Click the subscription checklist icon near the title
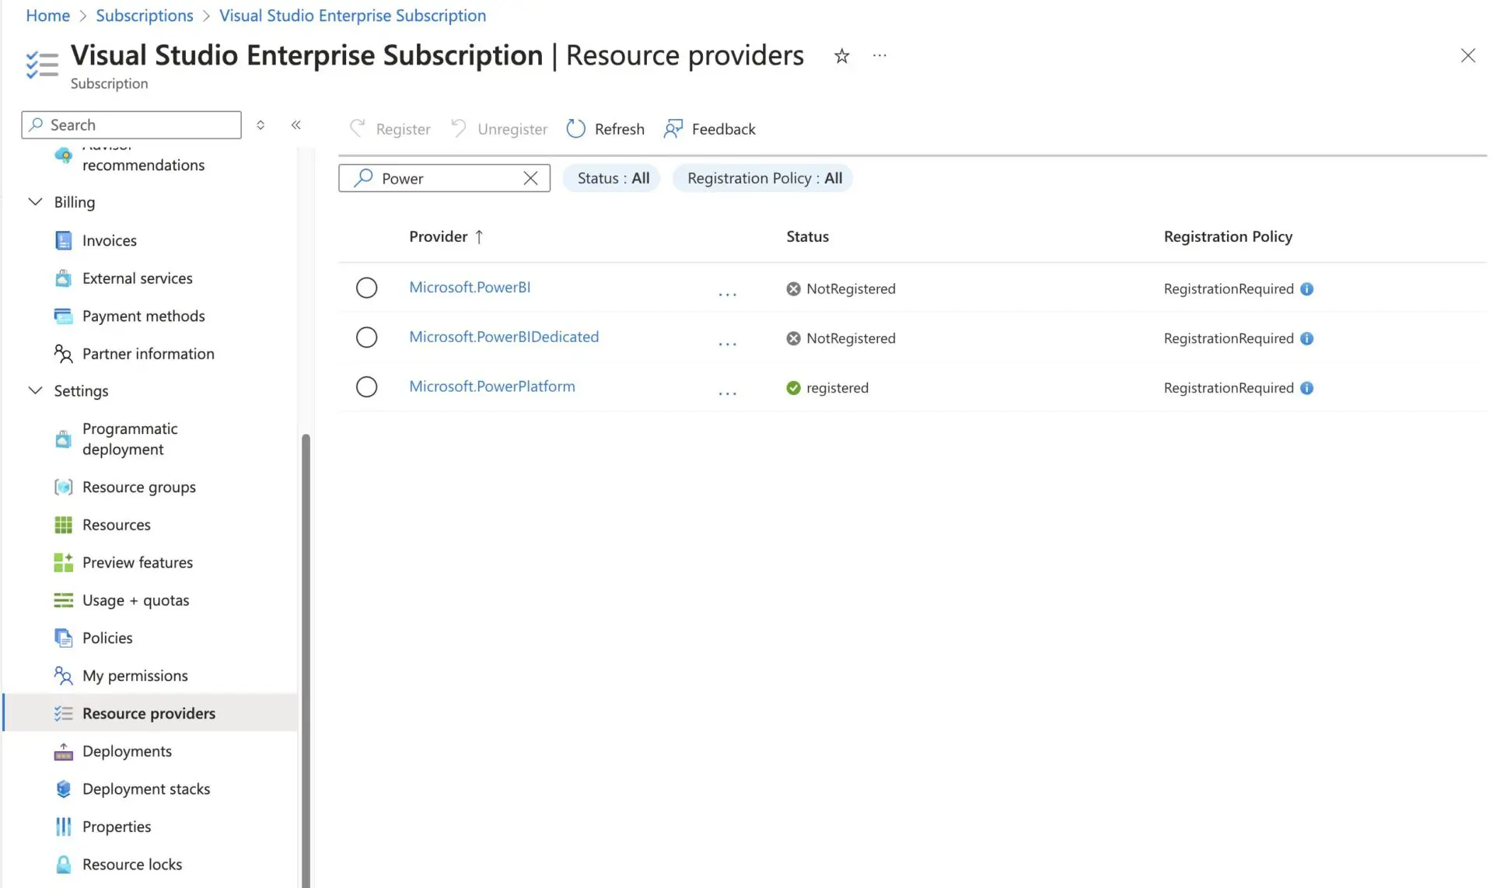The image size is (1493, 888). [42, 65]
